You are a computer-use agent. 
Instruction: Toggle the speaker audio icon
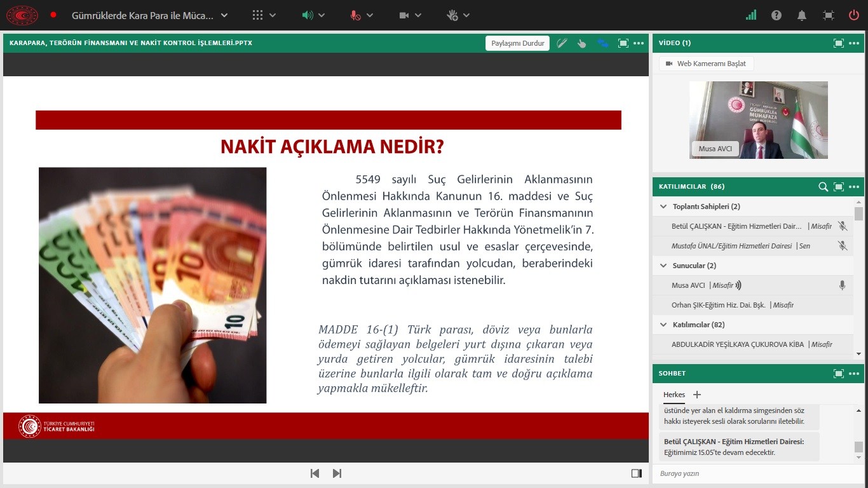coord(308,15)
